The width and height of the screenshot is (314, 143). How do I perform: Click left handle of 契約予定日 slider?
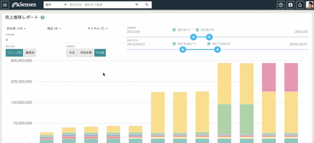(183, 49)
